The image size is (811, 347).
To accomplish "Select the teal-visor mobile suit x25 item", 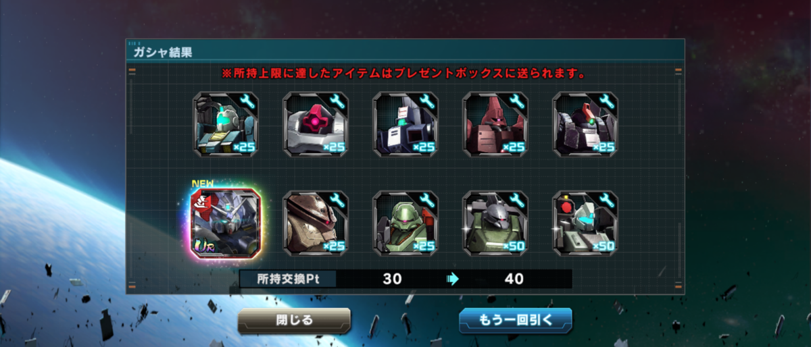I will click(226, 125).
